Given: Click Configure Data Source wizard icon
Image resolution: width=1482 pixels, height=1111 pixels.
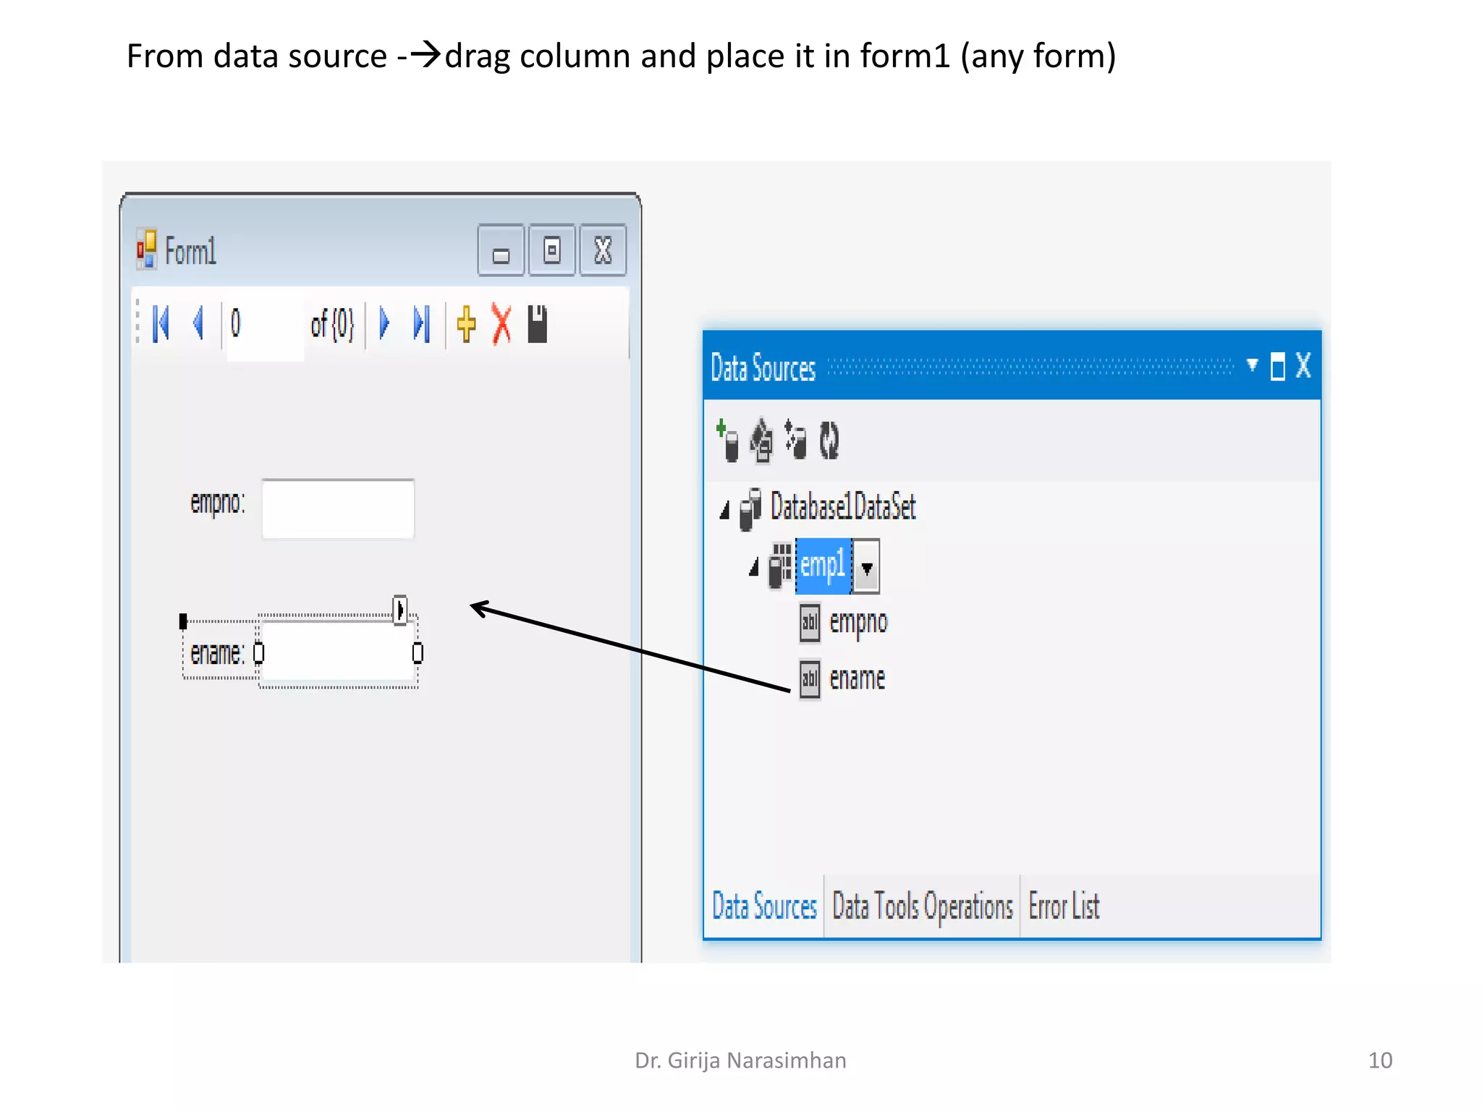Looking at the screenshot, I should 795,440.
